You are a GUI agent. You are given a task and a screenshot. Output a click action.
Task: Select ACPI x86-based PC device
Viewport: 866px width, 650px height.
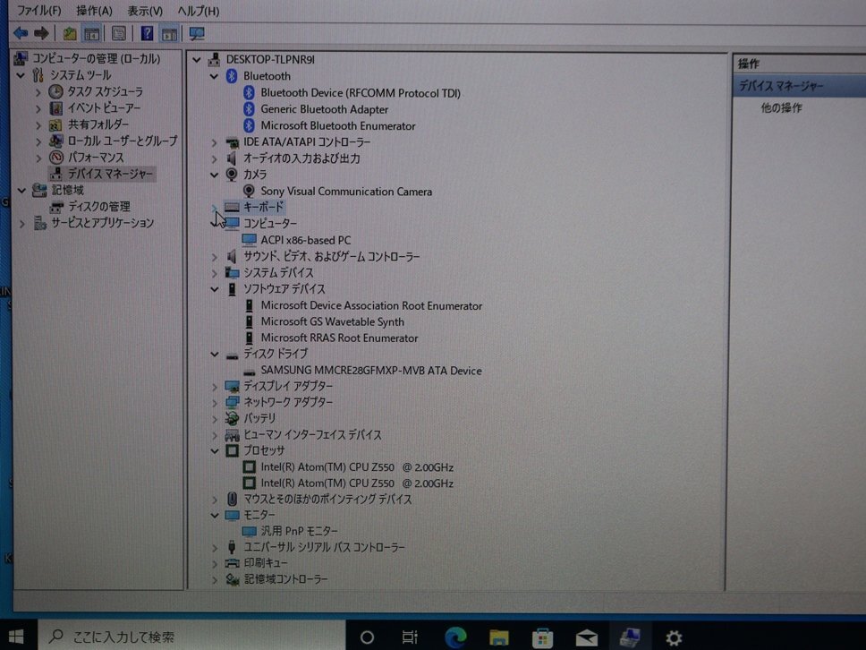point(305,240)
